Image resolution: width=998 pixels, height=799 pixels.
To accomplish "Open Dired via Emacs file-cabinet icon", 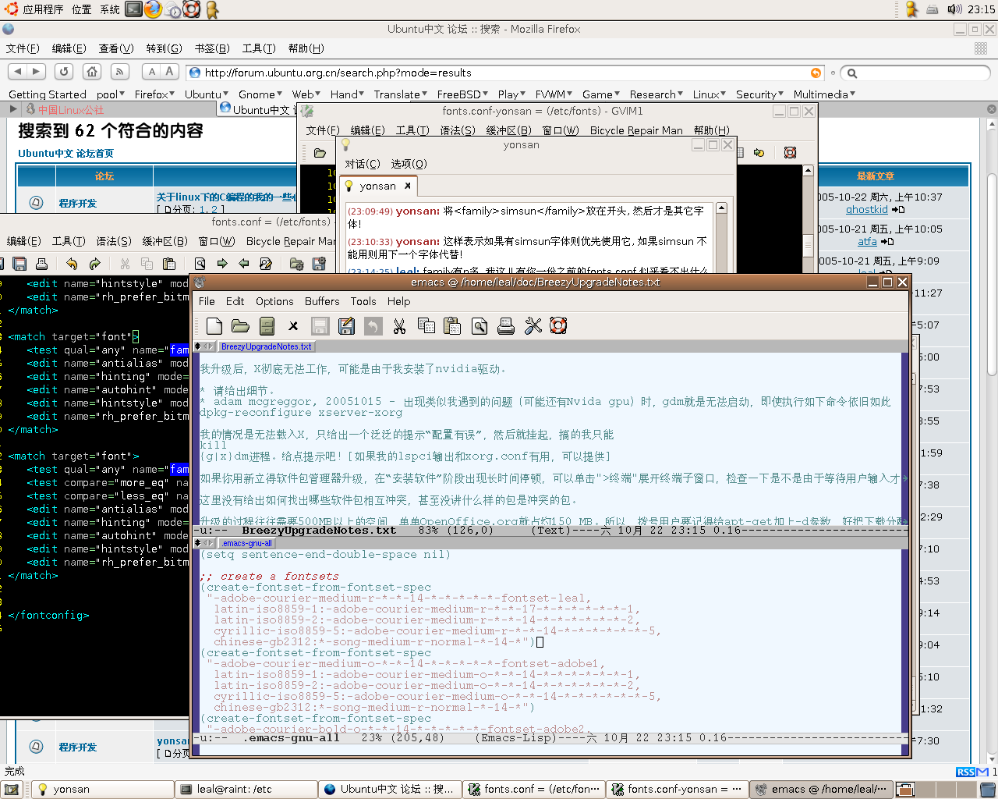I will [x=267, y=326].
